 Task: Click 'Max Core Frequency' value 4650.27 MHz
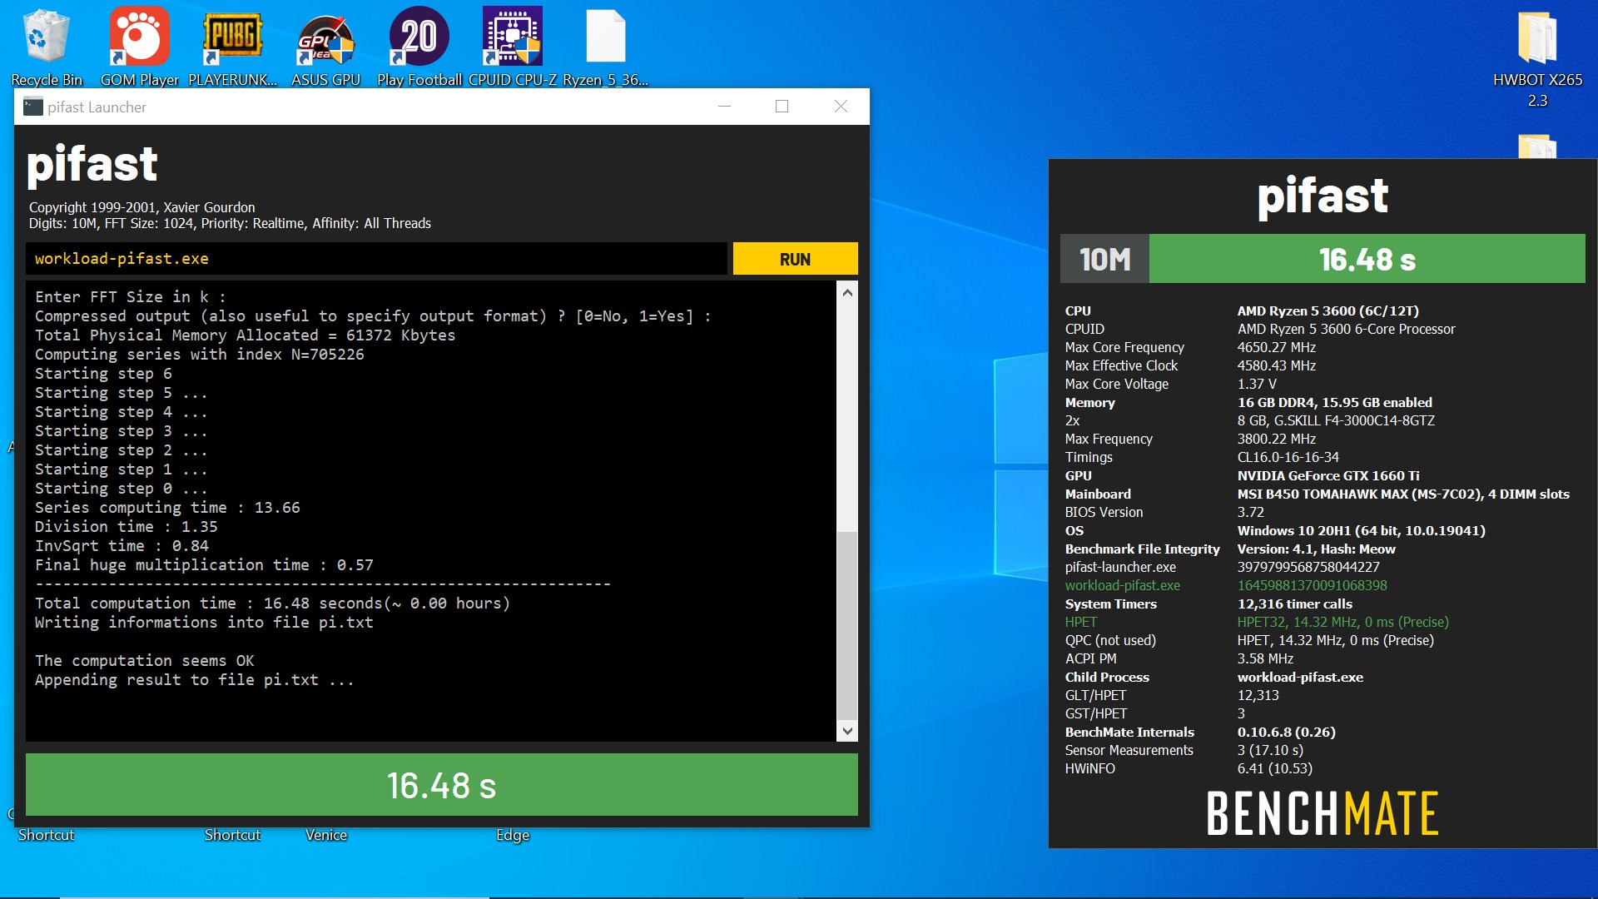click(1276, 347)
